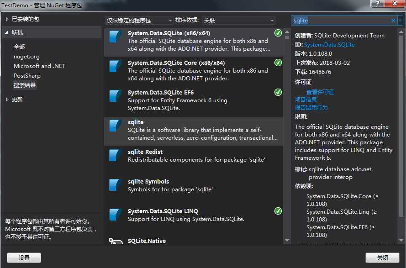Select the System.Data.SQLite LINQ package title
The image size is (406, 268).
[x=163, y=211]
